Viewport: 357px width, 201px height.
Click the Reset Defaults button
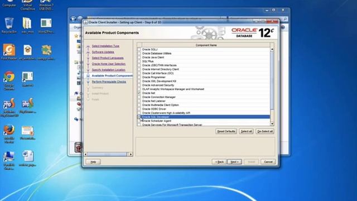click(226, 131)
